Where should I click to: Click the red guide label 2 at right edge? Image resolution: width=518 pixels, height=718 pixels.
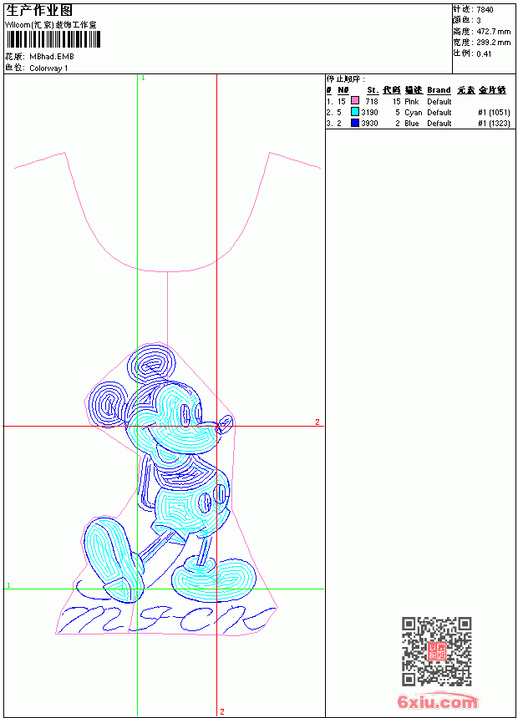tap(317, 422)
